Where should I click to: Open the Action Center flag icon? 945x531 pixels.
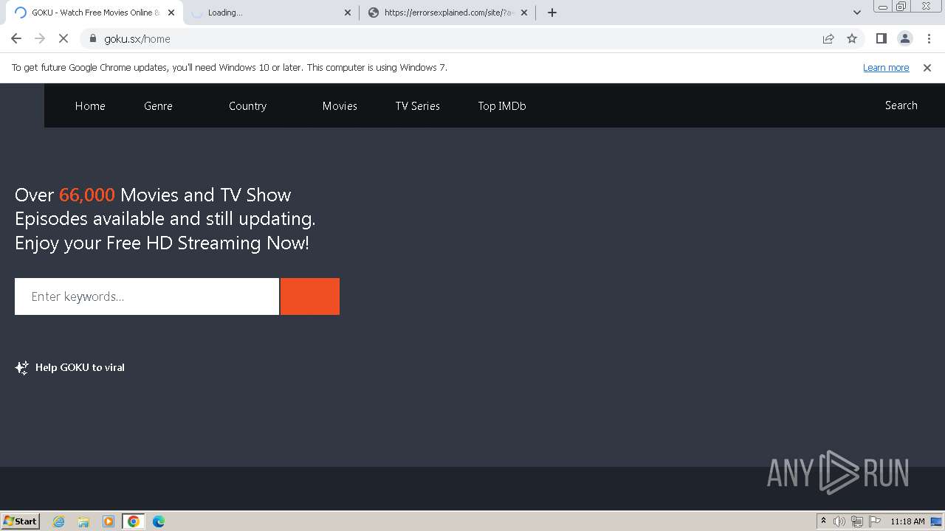click(x=875, y=521)
